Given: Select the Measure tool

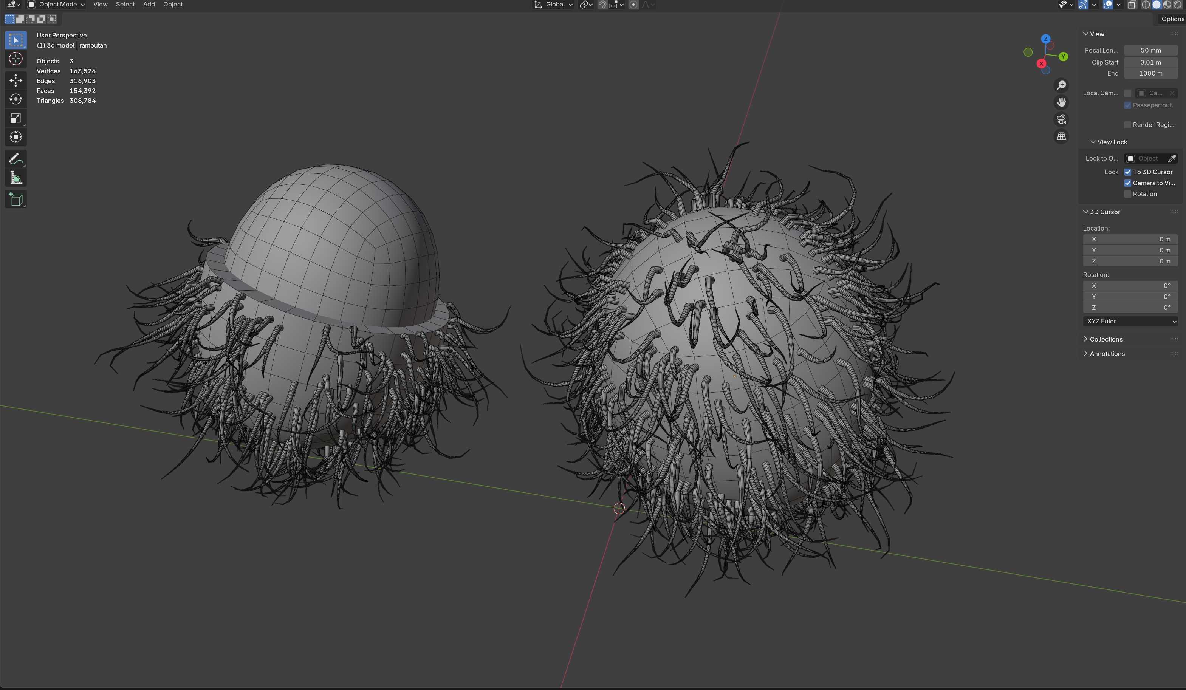Looking at the screenshot, I should point(15,178).
